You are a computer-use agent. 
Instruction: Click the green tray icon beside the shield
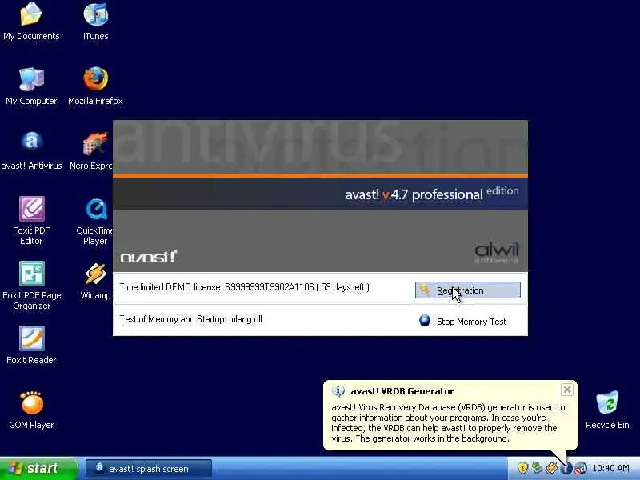(537, 468)
